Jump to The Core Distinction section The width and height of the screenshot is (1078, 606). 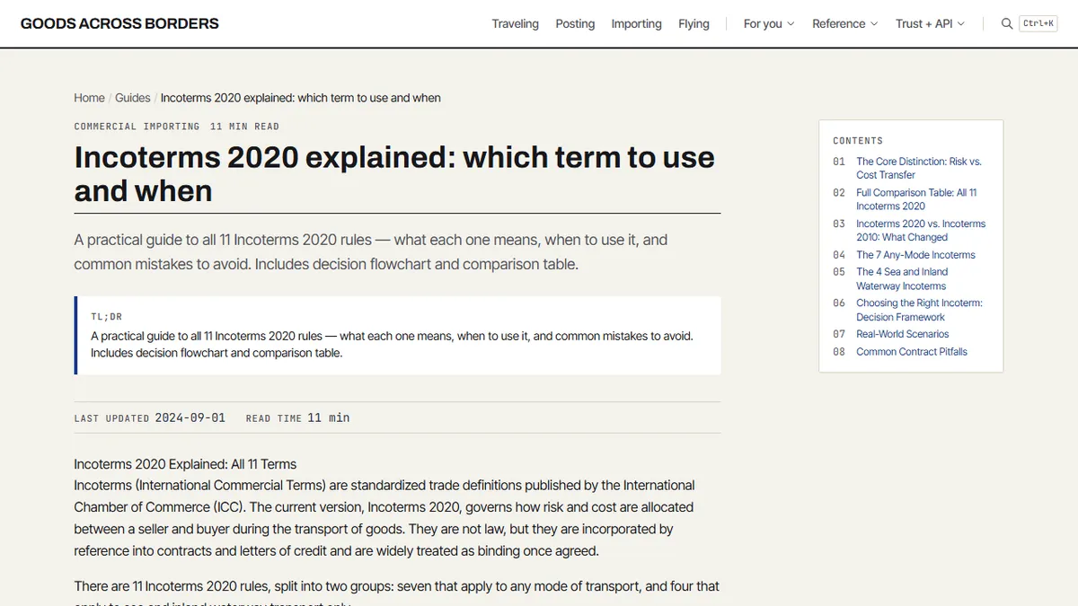[x=919, y=168]
